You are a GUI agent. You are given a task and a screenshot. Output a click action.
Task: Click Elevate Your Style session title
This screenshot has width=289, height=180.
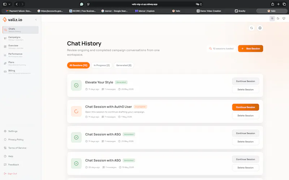coord(99,82)
